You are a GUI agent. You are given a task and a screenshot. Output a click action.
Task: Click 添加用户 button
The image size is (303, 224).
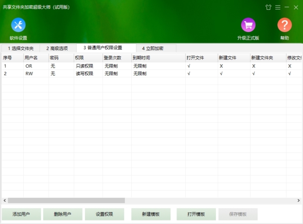click(x=21, y=214)
